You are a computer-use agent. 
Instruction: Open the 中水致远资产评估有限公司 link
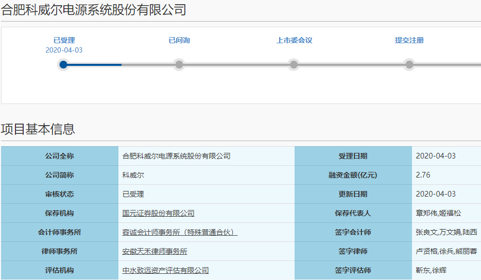pos(165,270)
